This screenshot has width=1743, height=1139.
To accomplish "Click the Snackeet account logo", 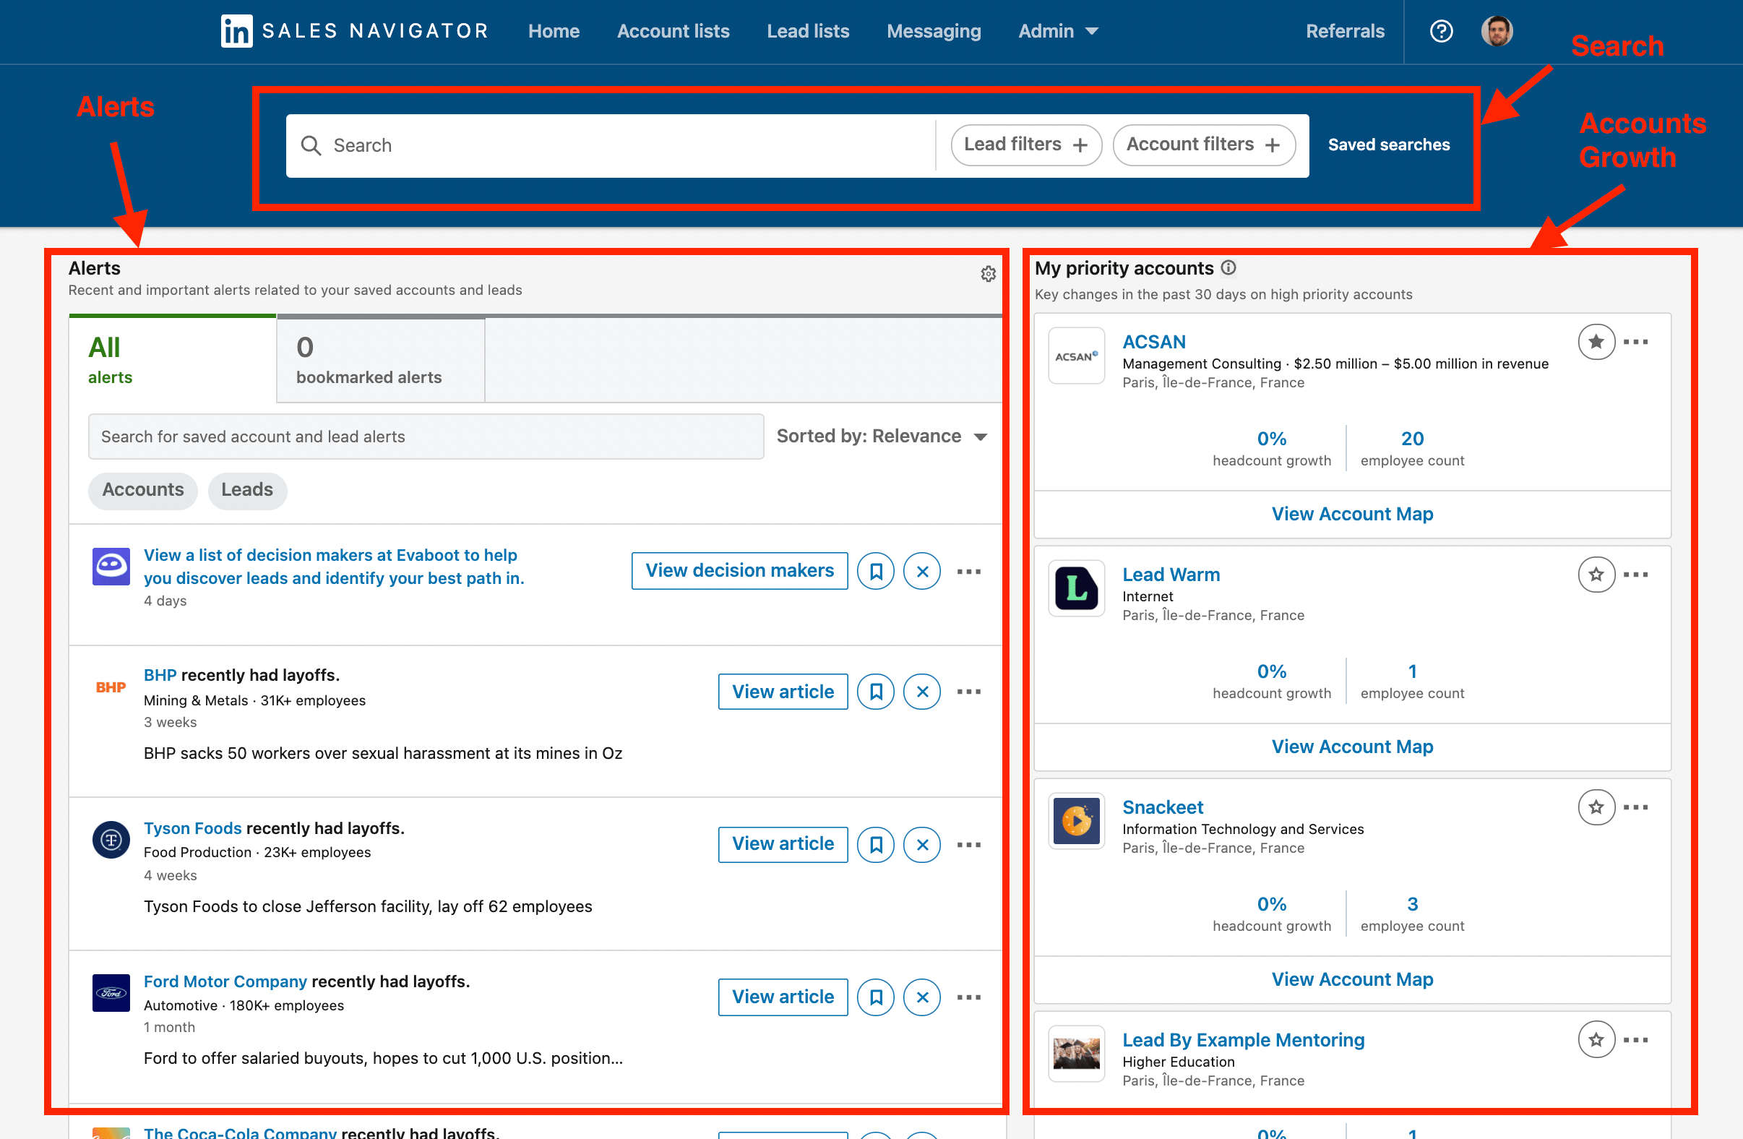I will (1076, 821).
